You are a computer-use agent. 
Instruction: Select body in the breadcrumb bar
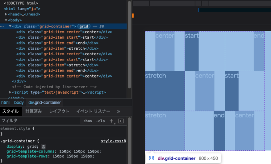point(19,103)
